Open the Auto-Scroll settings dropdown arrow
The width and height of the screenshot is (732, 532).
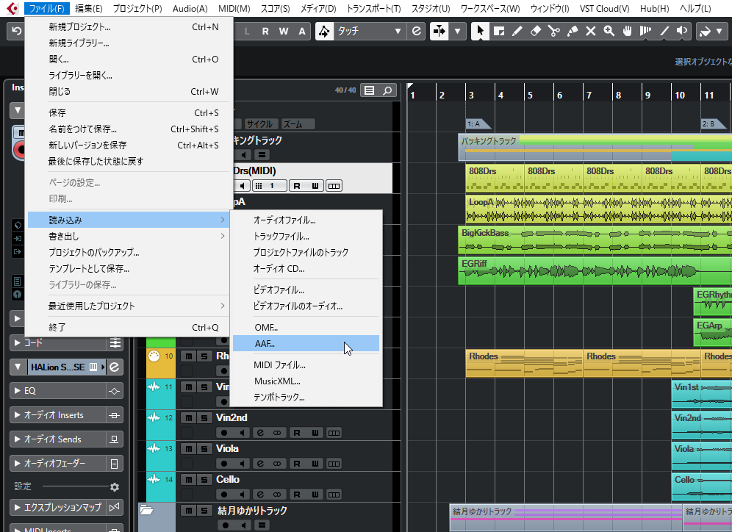(457, 32)
